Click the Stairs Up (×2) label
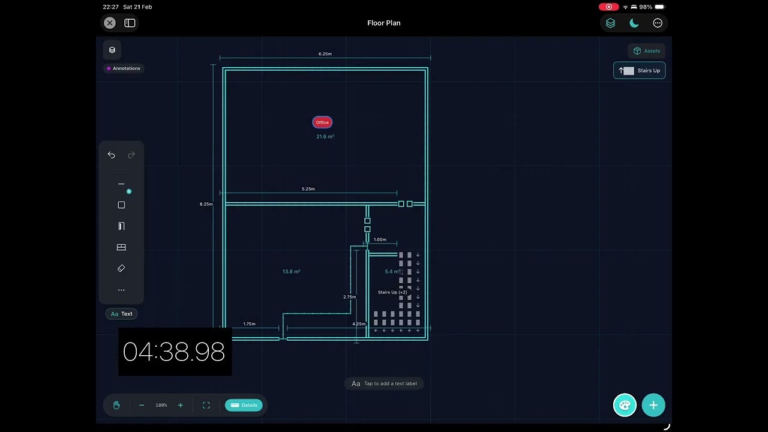This screenshot has width=768, height=432. point(392,292)
